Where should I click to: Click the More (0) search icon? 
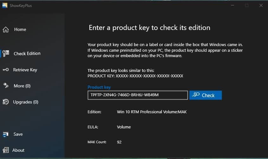[x=6, y=85]
